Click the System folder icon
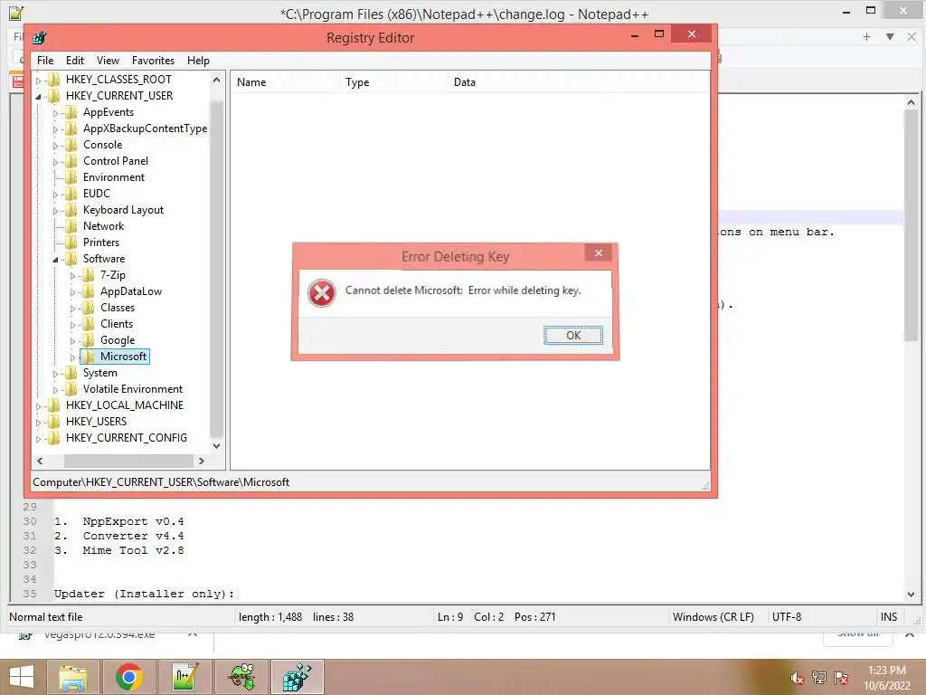This screenshot has height=695, width=926. click(x=71, y=373)
